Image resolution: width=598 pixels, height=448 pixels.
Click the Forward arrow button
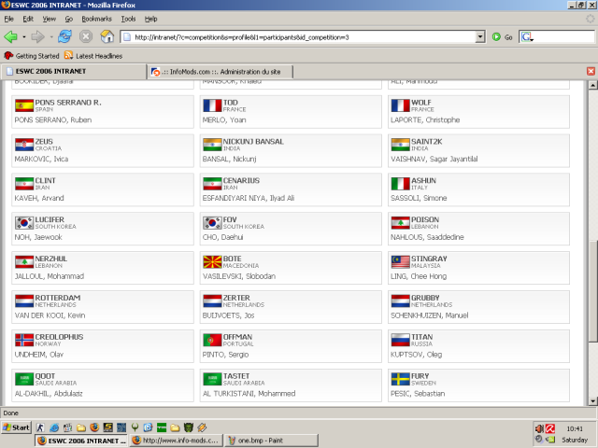(x=37, y=37)
